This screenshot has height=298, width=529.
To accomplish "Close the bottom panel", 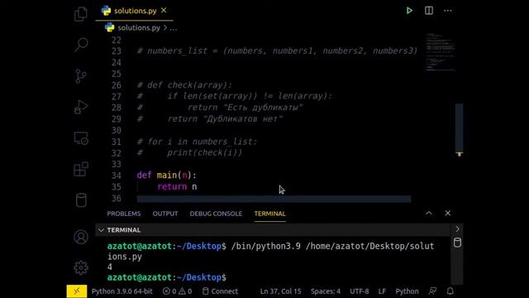I will [x=448, y=214].
